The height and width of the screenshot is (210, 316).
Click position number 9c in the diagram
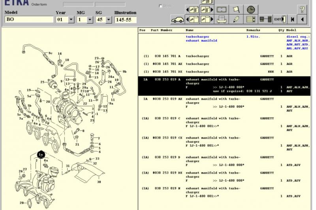click(51, 53)
